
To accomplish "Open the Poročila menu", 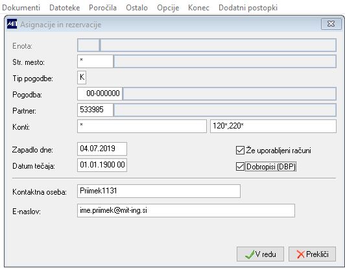I will pyautogui.click(x=102, y=8).
